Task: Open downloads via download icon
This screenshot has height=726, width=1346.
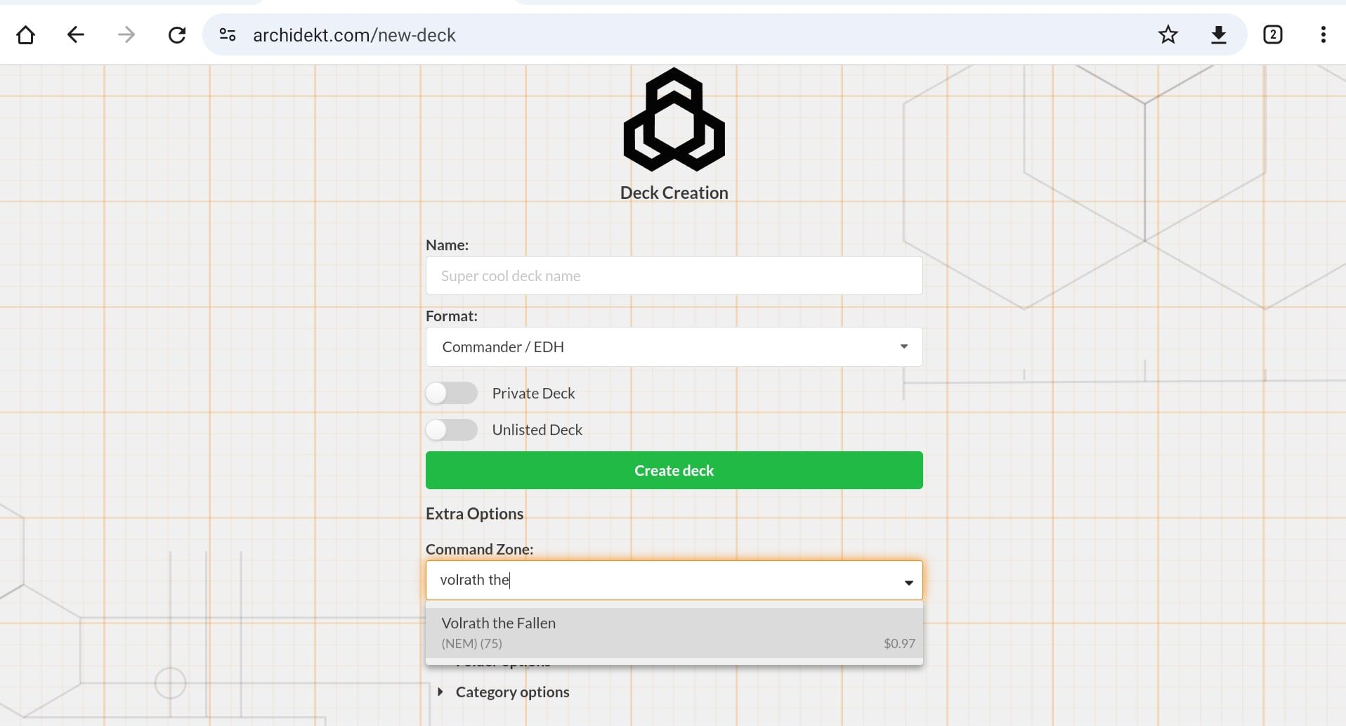Action: (x=1219, y=34)
